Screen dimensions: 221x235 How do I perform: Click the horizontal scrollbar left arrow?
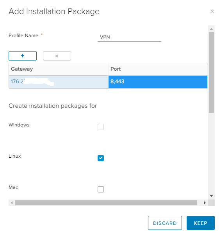click(x=12, y=203)
